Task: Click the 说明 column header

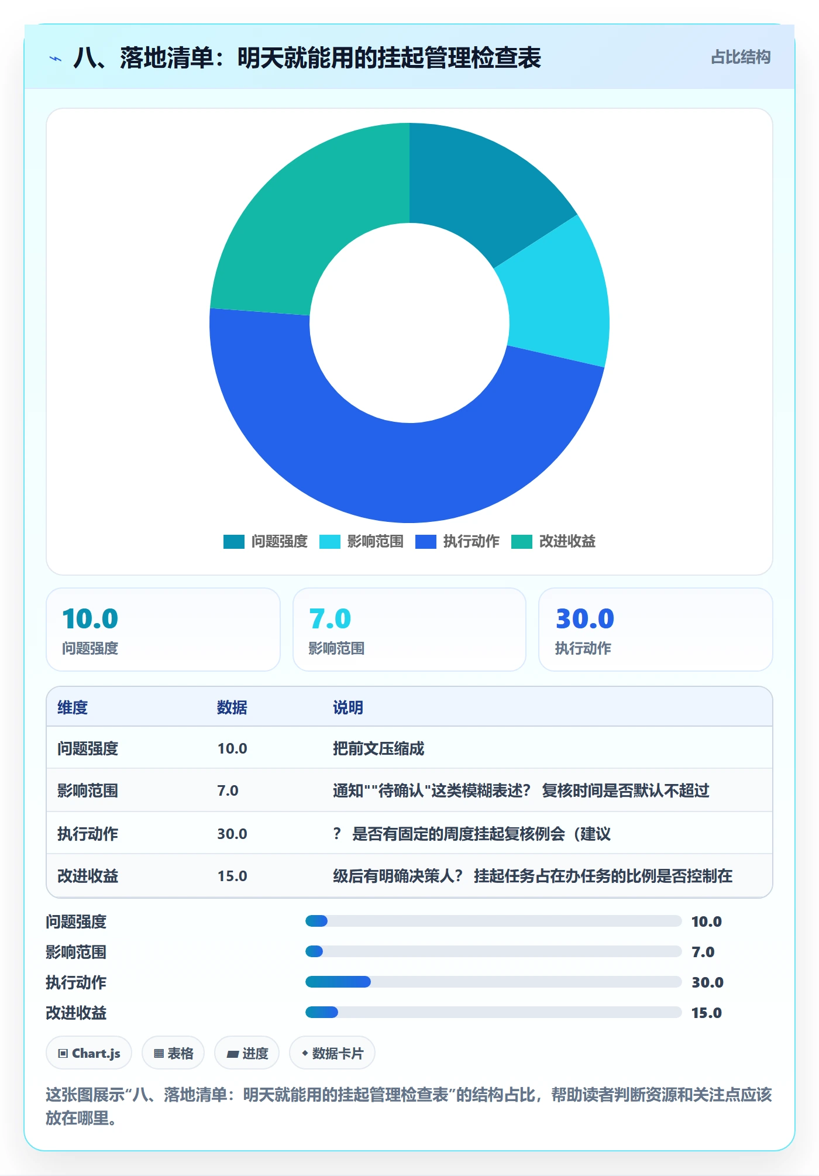Action: coord(348,707)
